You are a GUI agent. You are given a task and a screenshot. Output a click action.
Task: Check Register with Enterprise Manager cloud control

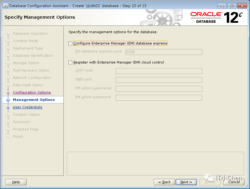(70, 62)
